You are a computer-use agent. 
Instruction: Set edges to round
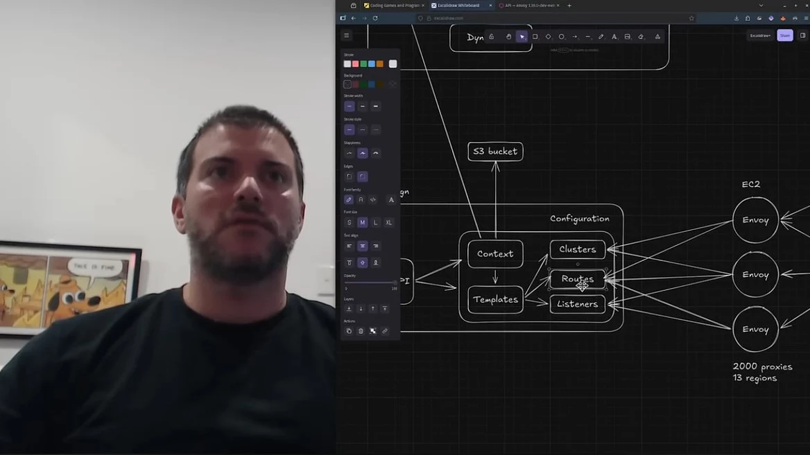click(x=363, y=177)
